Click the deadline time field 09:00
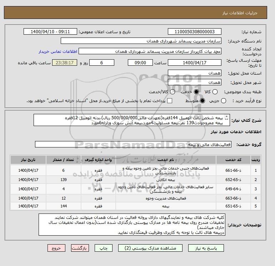The width and height of the screenshot is (275, 266). [140, 62]
